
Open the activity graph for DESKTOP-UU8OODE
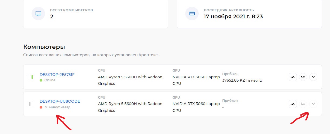293,104
